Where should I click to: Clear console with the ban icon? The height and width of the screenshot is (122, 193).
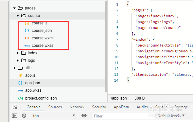click(24, 115)
